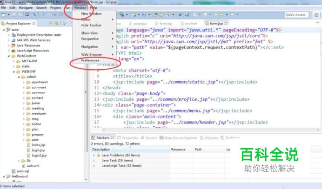Expand the apartment folder
The width and height of the screenshot is (322, 189).
point(24,82)
